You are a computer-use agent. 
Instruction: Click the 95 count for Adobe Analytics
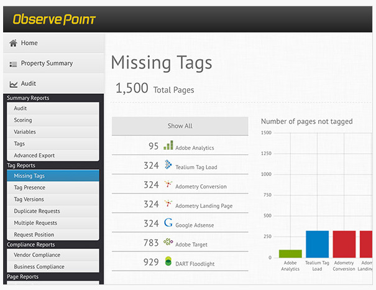pos(154,146)
